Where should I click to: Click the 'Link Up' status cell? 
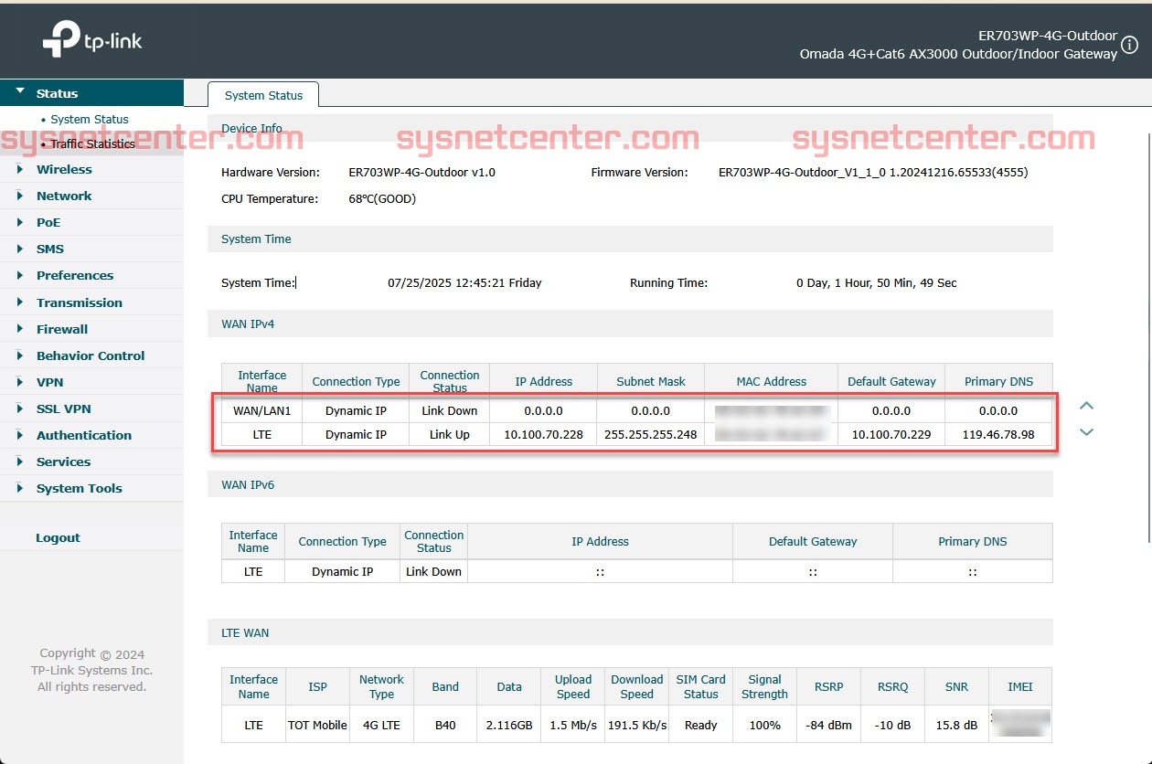click(x=449, y=434)
